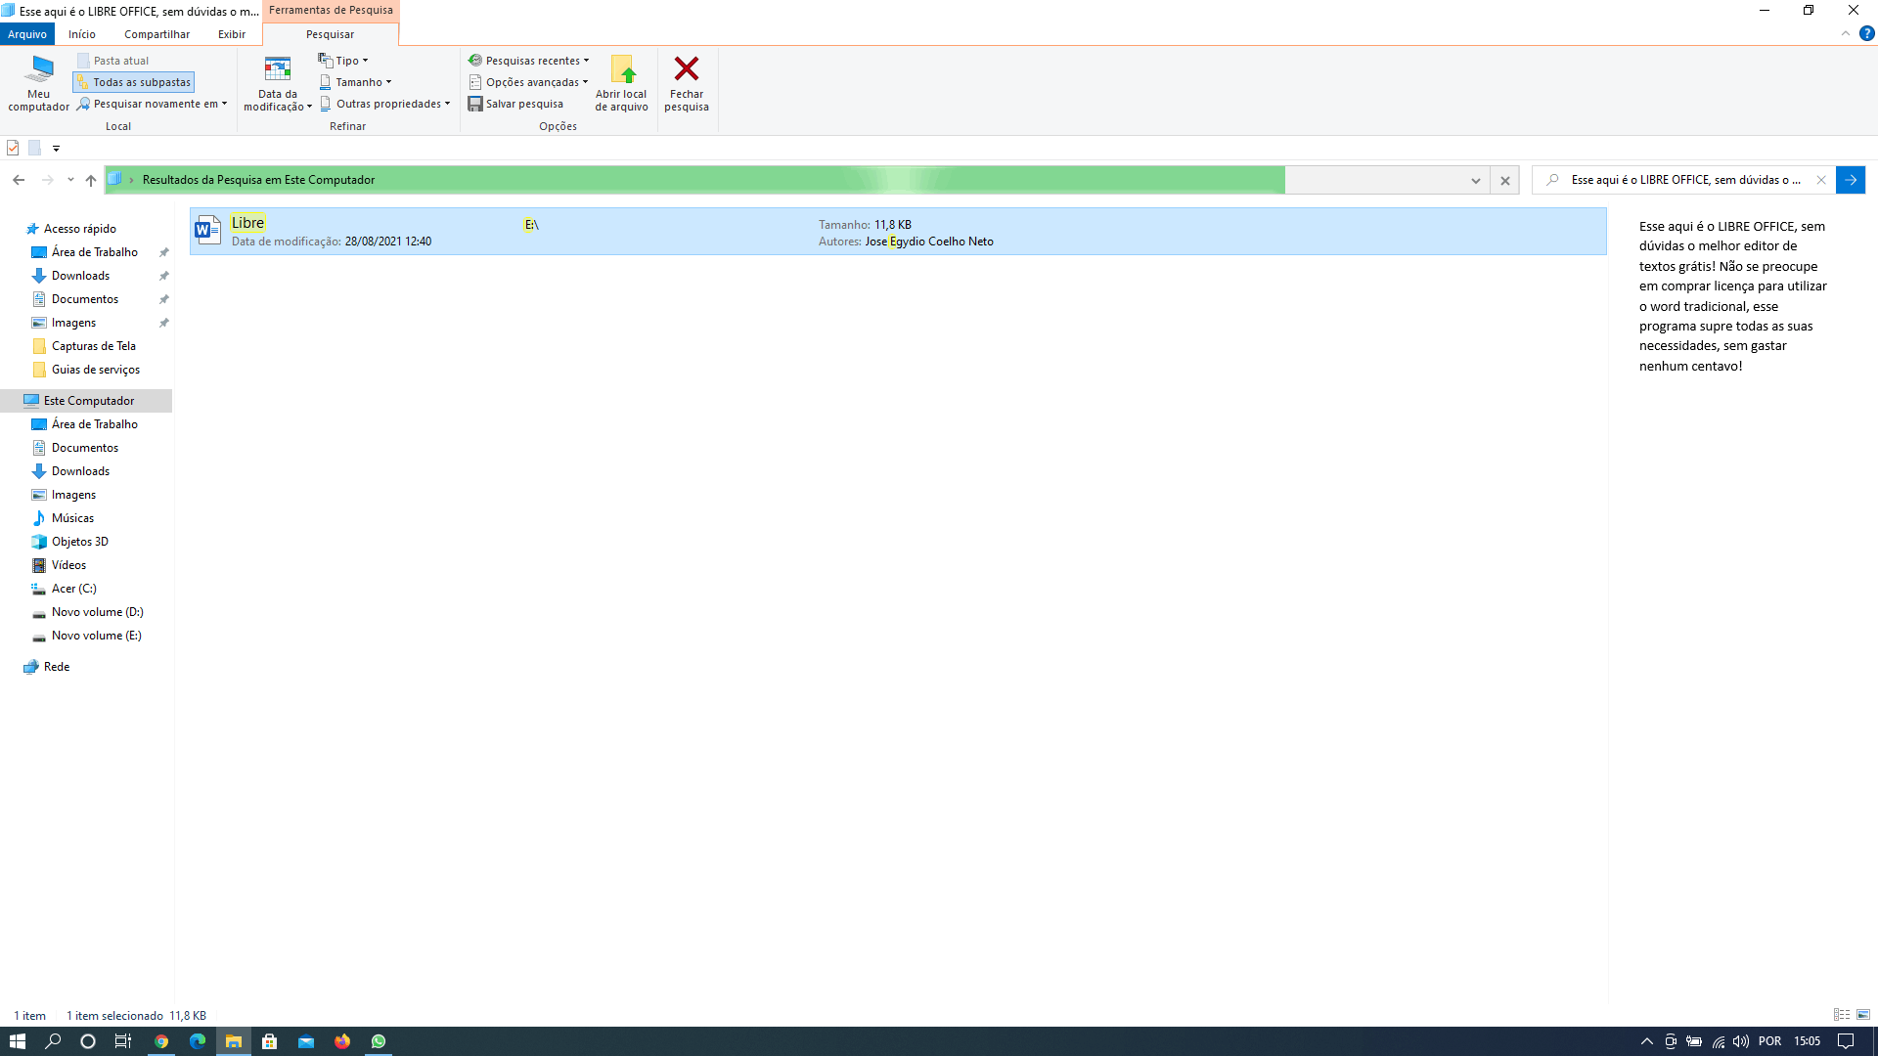Switch to details view layout toggle

pos(1841,1015)
